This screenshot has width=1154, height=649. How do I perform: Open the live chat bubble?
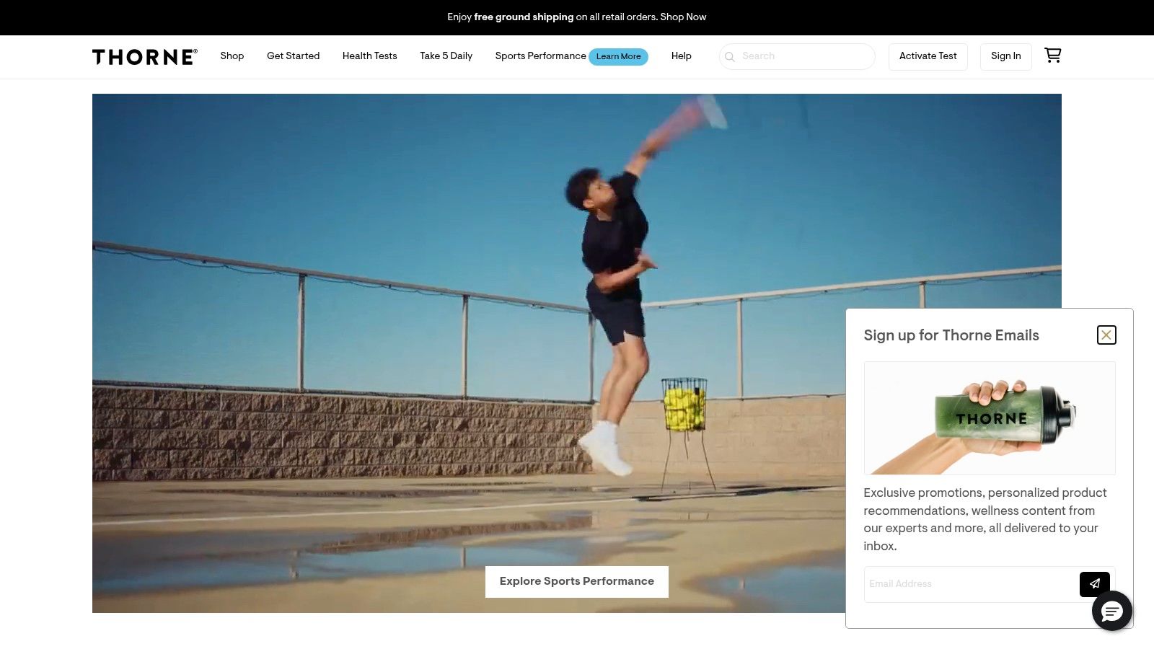[1111, 612]
